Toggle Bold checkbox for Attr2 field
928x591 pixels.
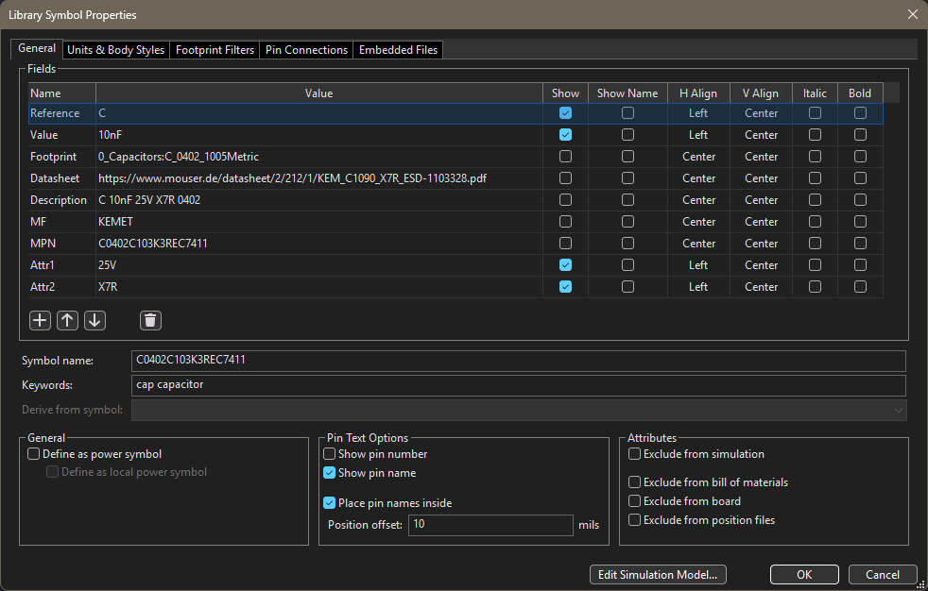pyautogui.click(x=860, y=287)
